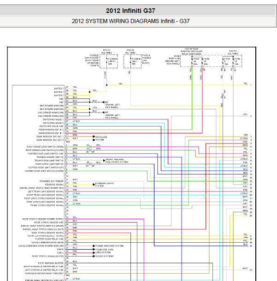Click the HOT W/ REAR WINDOW DEFOGGER RELAY ENERGIZED label
The height and width of the screenshot is (281, 277).
point(191,51)
